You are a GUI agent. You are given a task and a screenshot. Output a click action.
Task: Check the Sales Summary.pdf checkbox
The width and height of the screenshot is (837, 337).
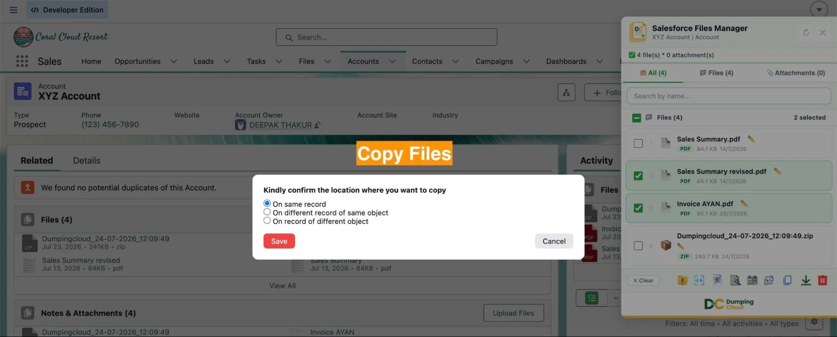click(x=638, y=143)
